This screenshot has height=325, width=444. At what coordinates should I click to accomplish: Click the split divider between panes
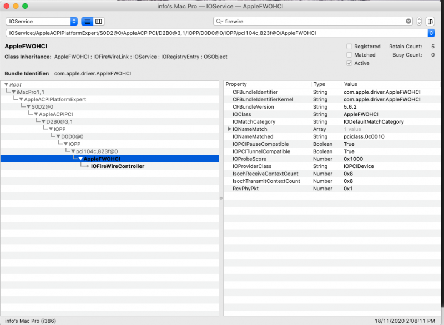click(221, 198)
